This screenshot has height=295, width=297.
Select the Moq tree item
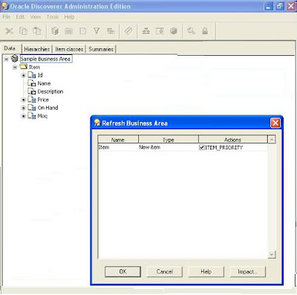(42, 116)
